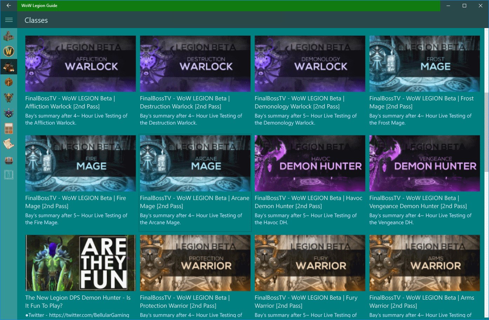Screen dimensions: 489x320
Task: Open the Havoc Demon Hunter thumbnail
Action: [310, 163]
